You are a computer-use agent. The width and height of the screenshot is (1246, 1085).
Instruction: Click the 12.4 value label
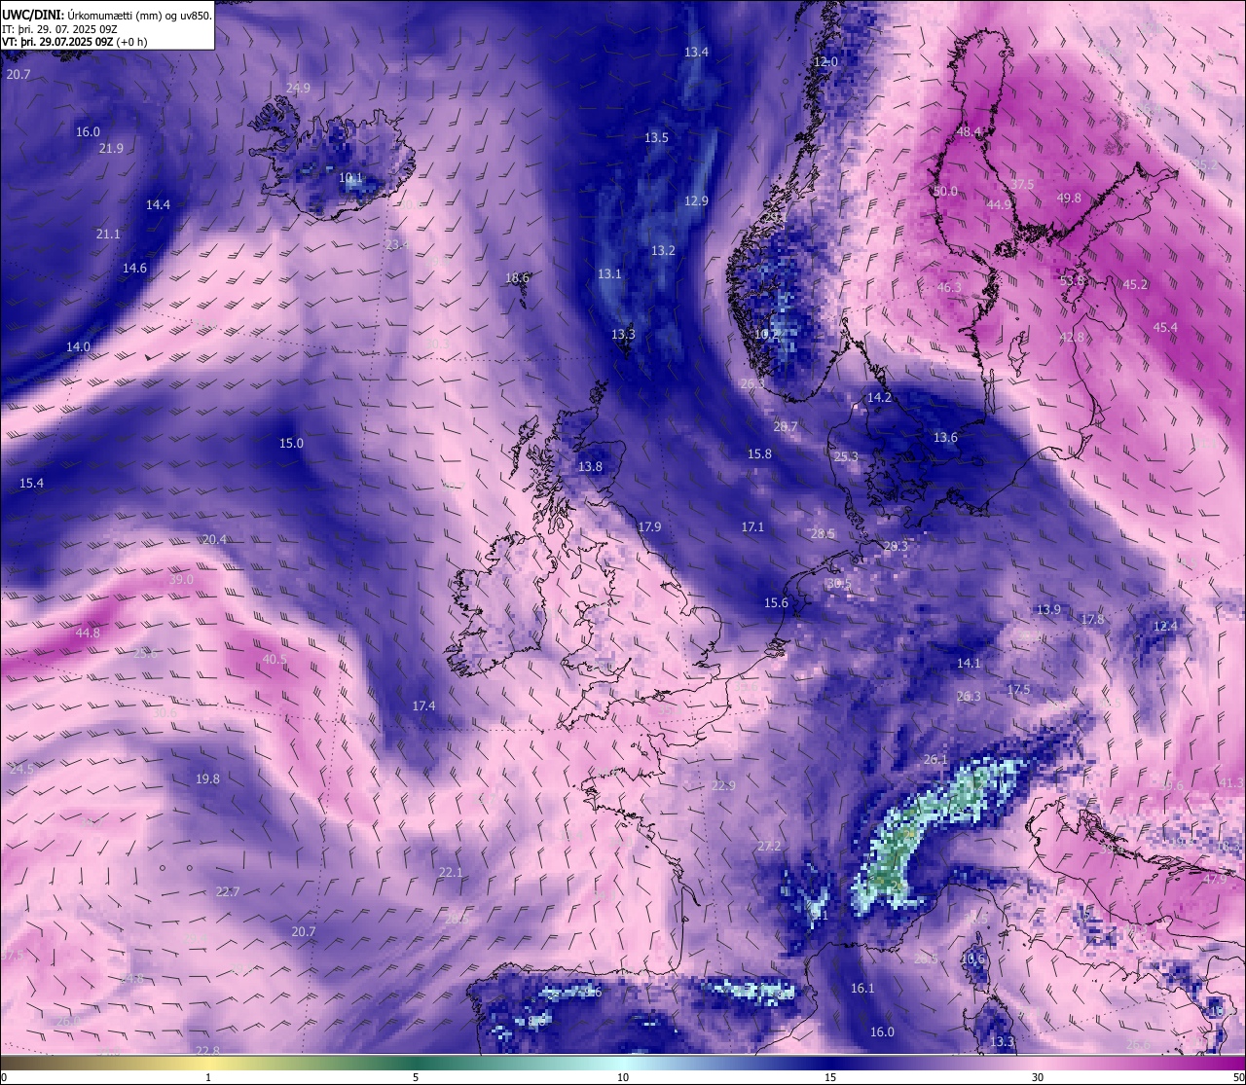click(x=1165, y=626)
